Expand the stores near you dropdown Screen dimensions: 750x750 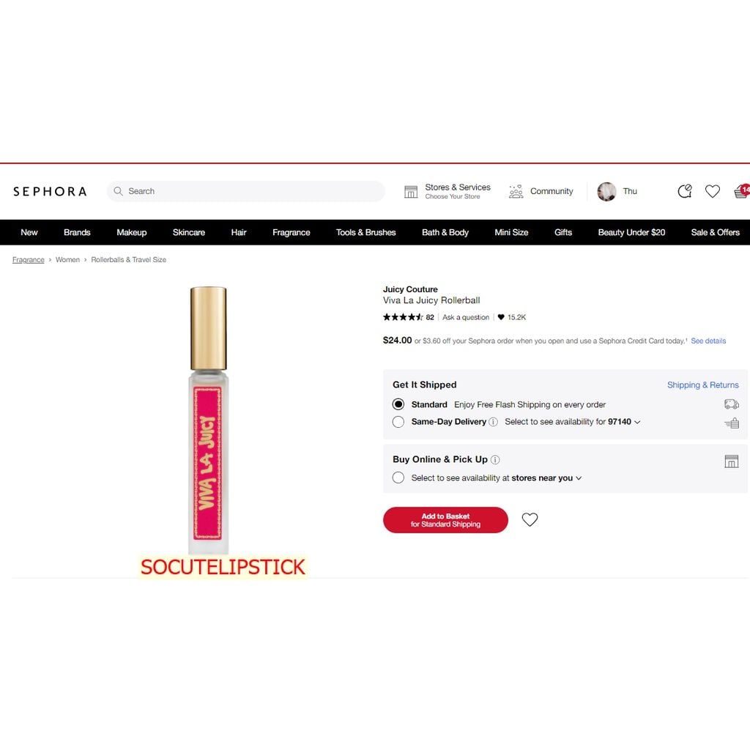[x=546, y=478]
